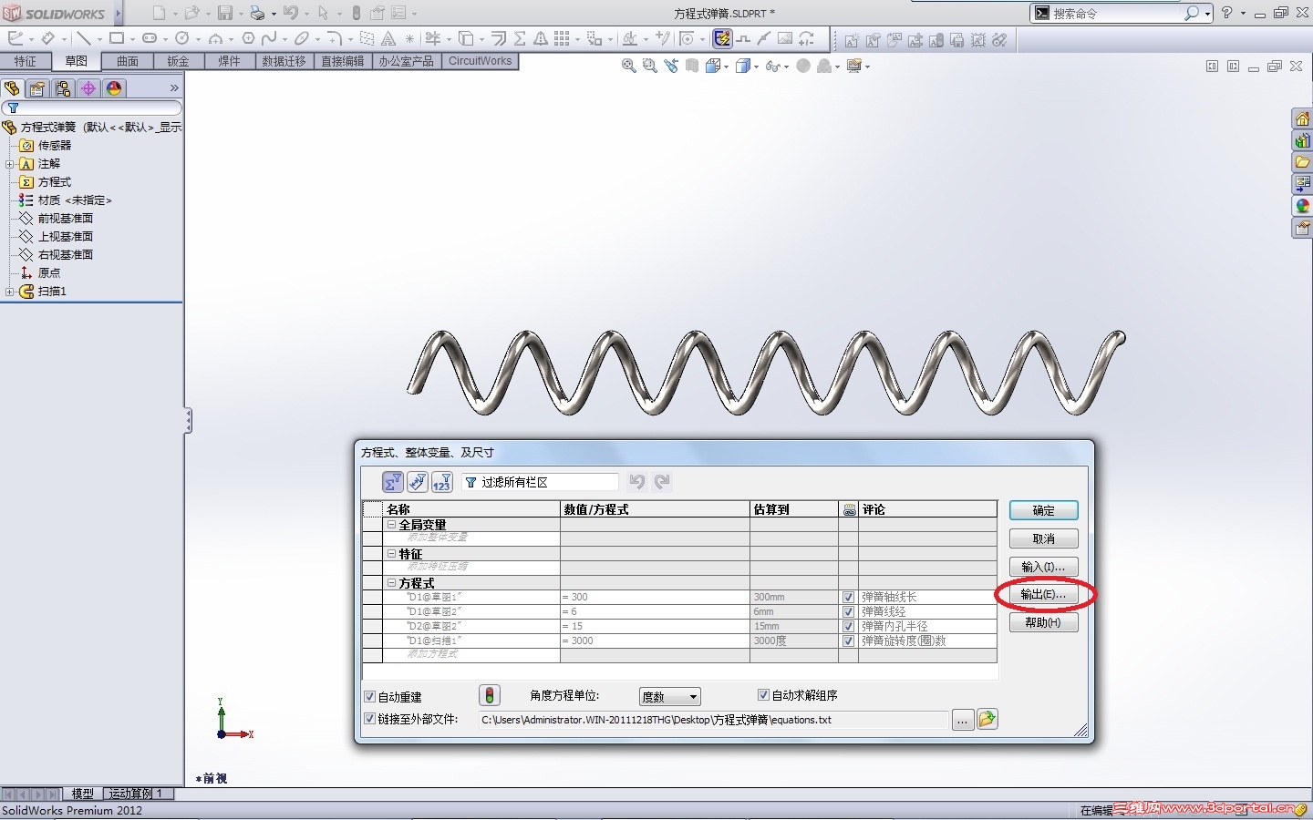1313x820 pixels.
Task: Open the DimXpertManager tab icon
Action: tap(88, 88)
